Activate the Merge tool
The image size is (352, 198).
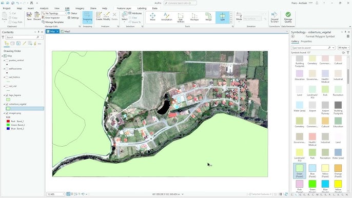click(208, 17)
